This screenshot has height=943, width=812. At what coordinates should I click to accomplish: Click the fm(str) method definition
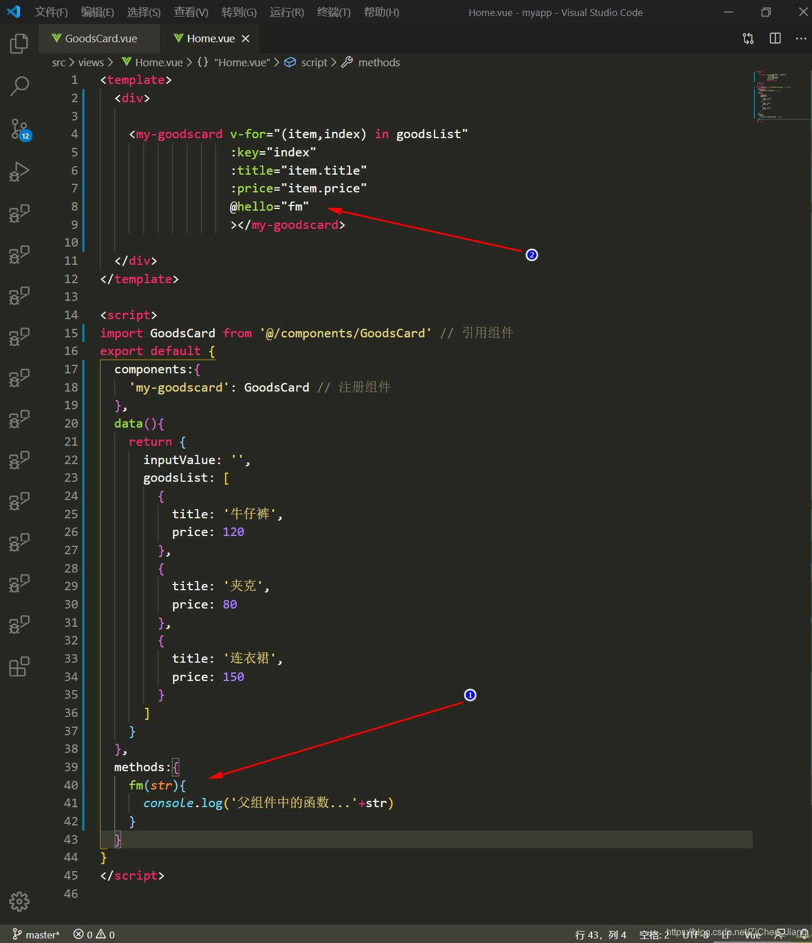click(157, 785)
